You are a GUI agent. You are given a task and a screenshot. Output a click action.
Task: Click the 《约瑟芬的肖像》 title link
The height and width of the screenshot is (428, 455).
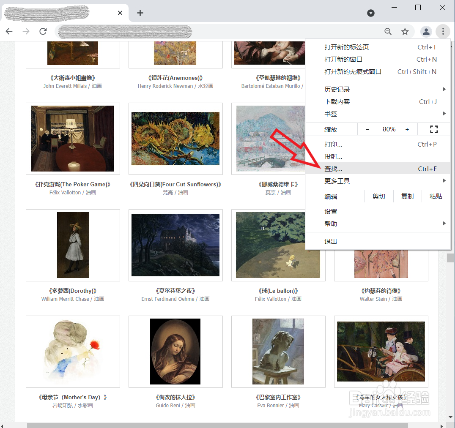coord(381,291)
